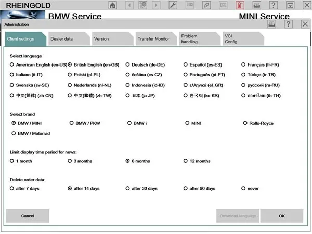
Task: Click the envelope mail icon in toolbar
Action: click(223, 5)
